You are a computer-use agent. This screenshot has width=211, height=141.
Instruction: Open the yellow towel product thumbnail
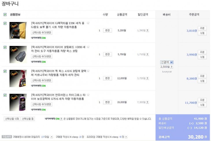click(x=18, y=31)
